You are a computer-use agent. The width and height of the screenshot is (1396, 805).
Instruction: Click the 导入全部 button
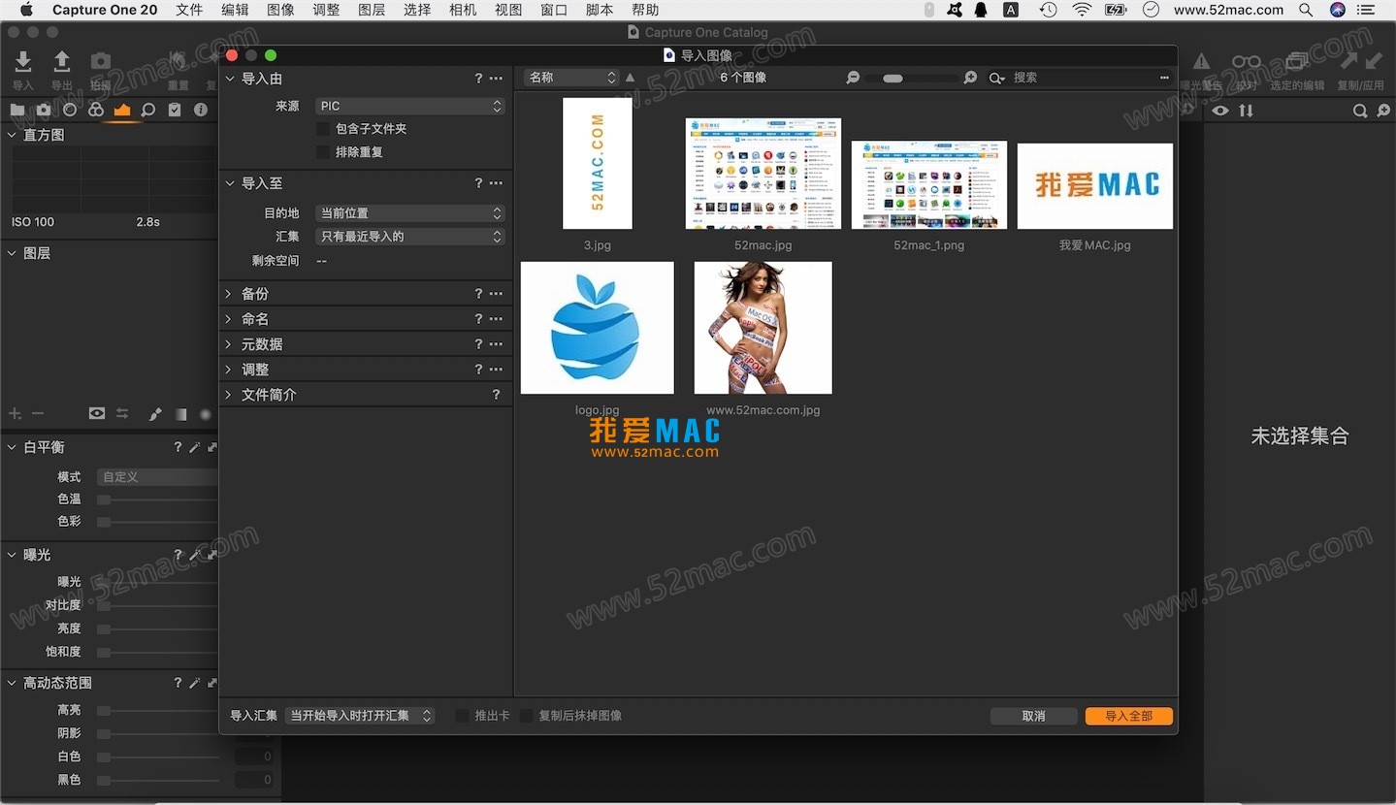pyautogui.click(x=1129, y=716)
